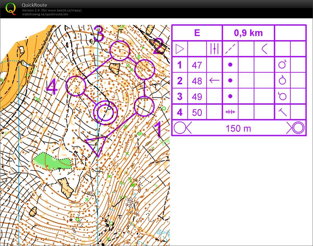The width and height of the screenshot is (313, 246).
Task: Select control circle 4 on the map
Action: coord(76,86)
